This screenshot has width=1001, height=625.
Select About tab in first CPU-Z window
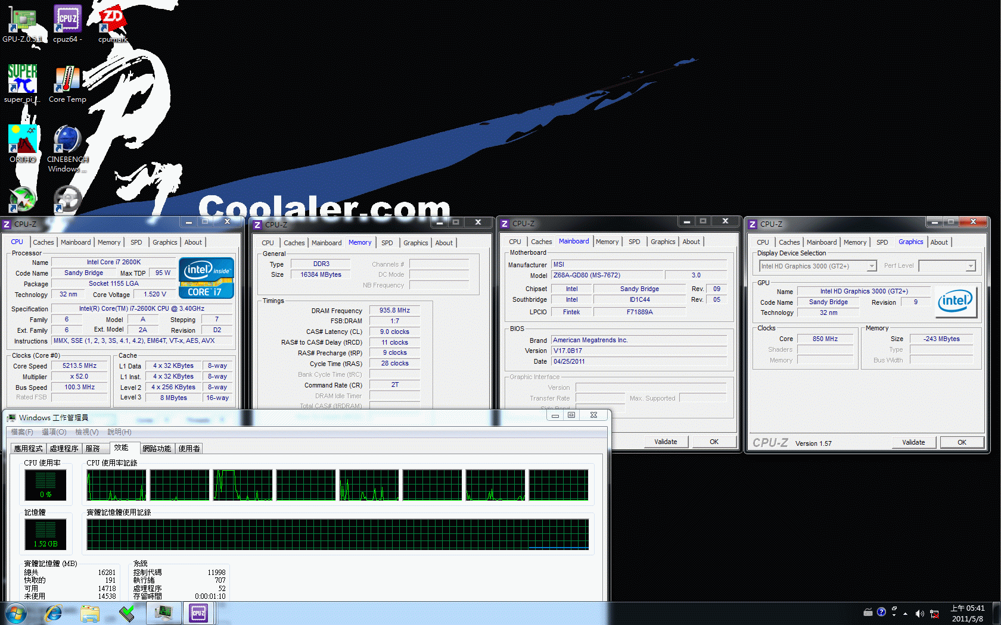193,242
